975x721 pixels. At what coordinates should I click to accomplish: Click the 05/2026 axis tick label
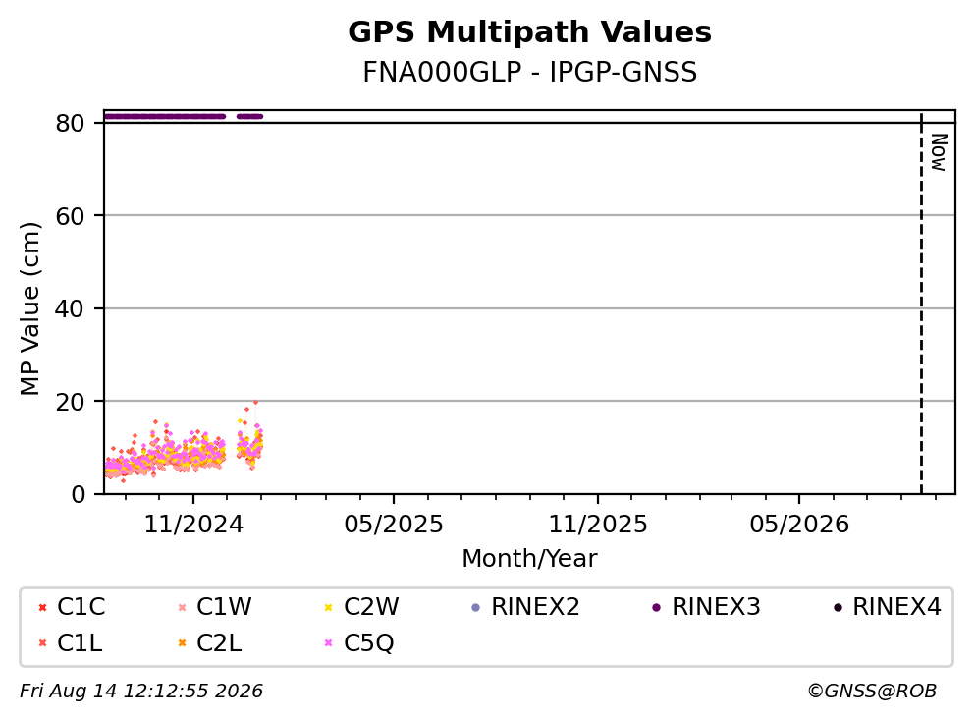799,525
